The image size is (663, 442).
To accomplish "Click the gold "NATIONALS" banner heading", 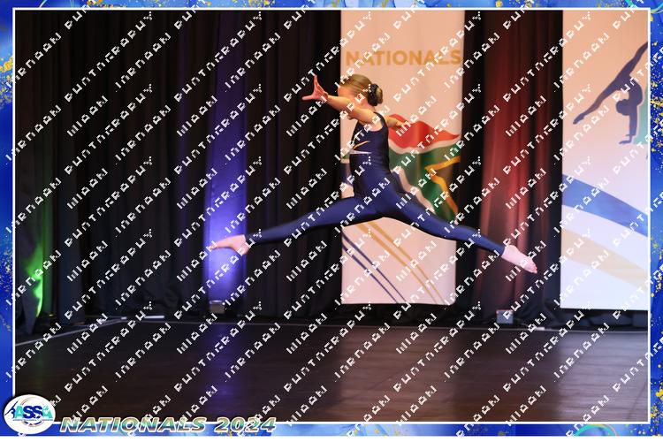I will click(403, 57).
